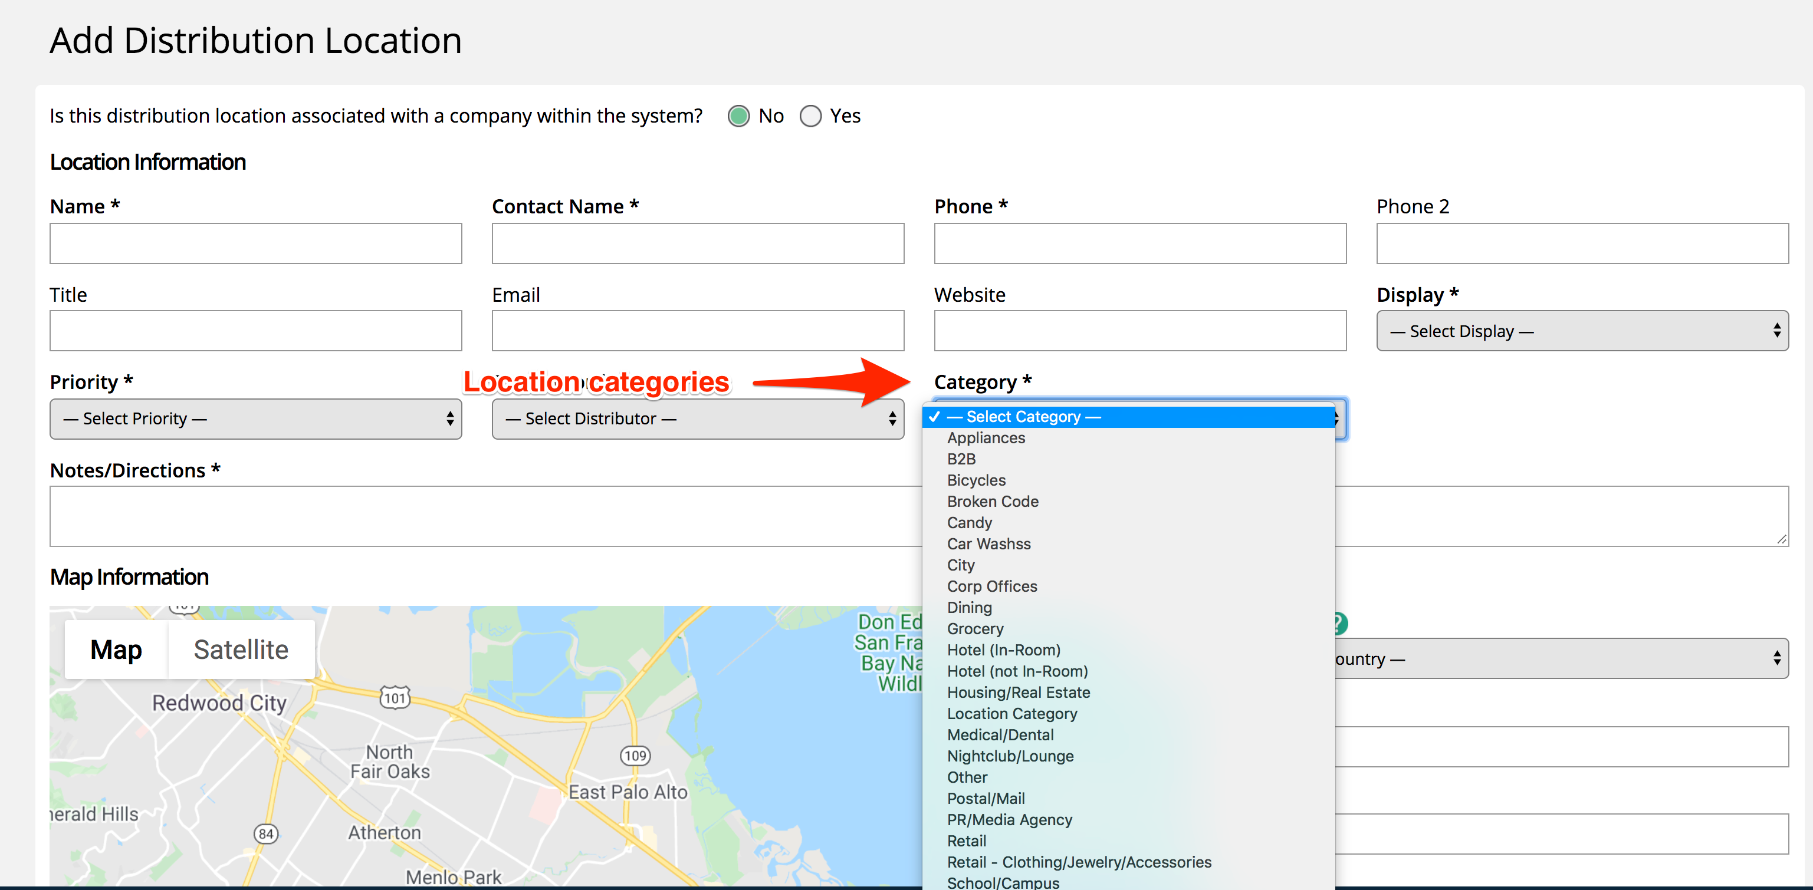
Task: Select 'Dining' from category dropdown
Action: (969, 607)
